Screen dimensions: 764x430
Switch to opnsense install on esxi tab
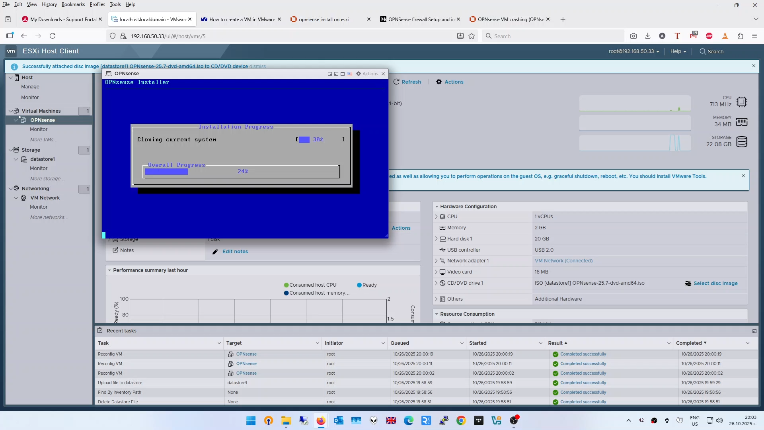[324, 19]
